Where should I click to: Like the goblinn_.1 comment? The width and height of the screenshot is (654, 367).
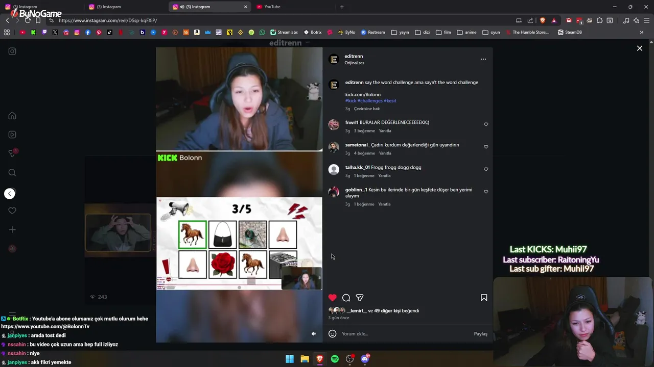coord(486,192)
